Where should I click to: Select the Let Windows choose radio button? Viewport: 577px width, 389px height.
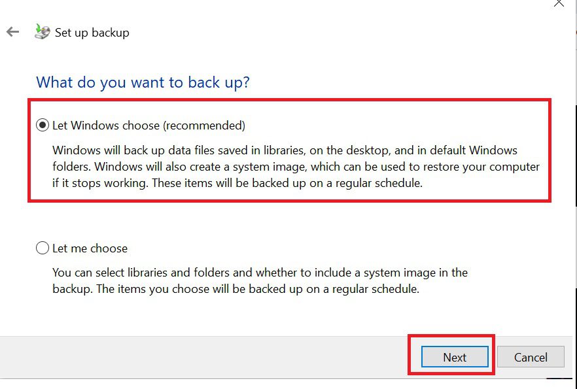(x=43, y=126)
